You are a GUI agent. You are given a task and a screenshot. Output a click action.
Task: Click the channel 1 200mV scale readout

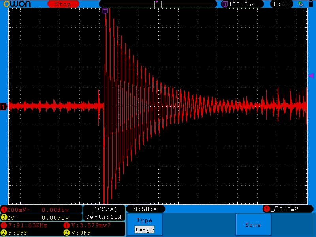coord(19,210)
